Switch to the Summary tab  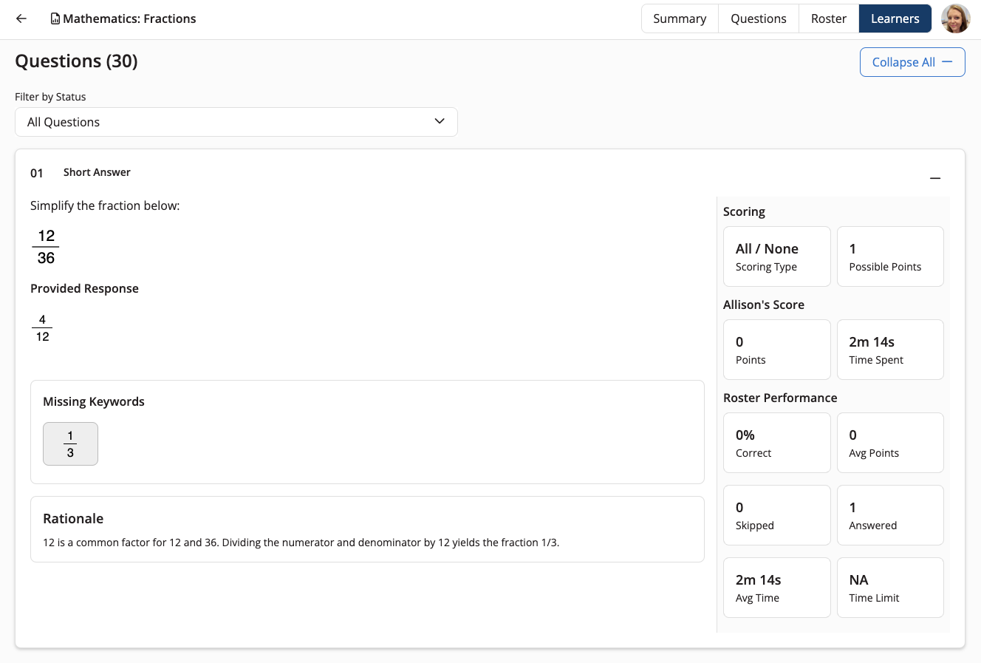coord(680,18)
